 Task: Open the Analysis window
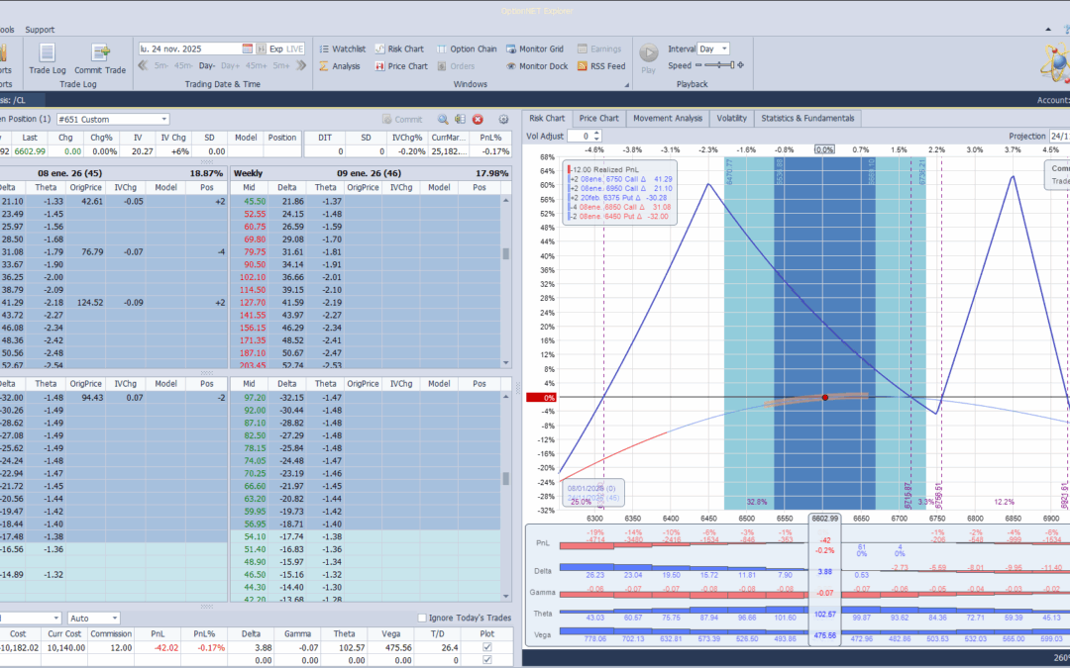(339, 66)
